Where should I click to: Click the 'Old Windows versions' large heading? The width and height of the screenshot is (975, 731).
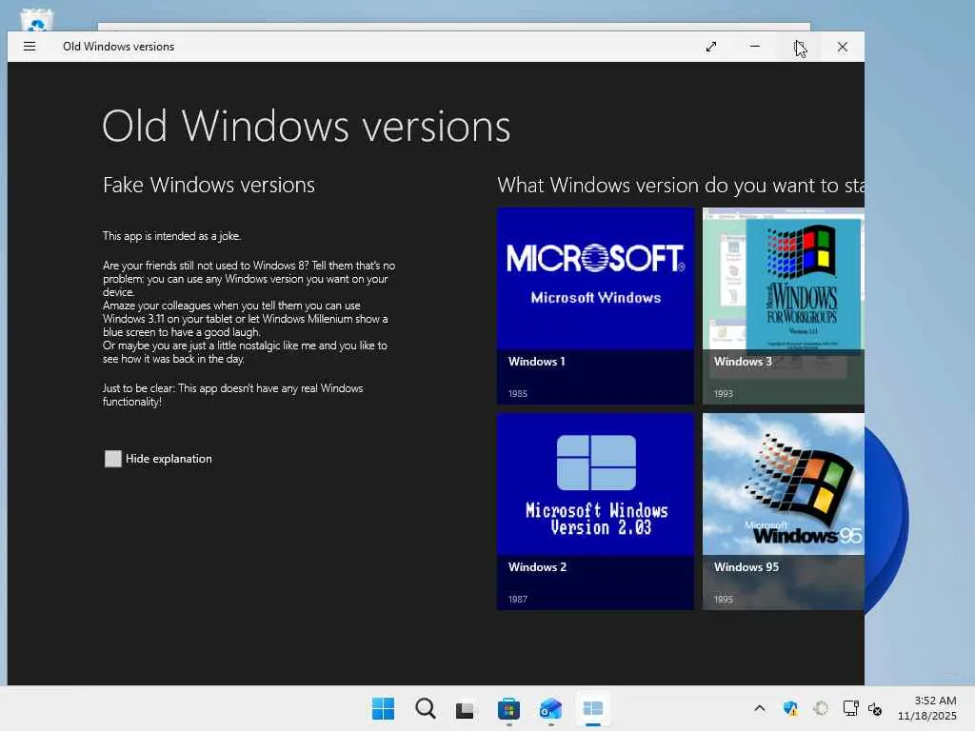point(307,127)
